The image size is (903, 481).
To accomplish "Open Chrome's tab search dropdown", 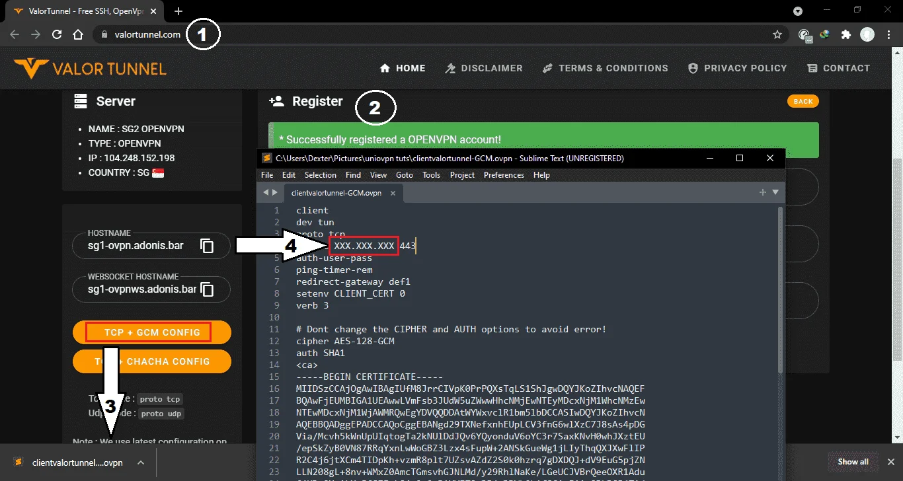I will 798,11.
